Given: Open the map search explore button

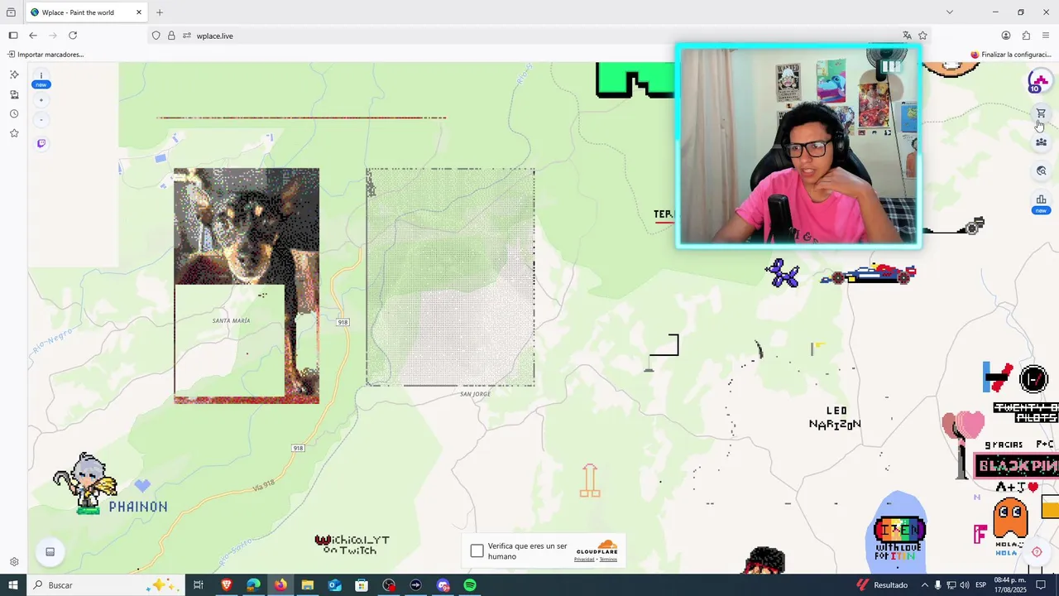Looking at the screenshot, I should pyautogui.click(x=1041, y=171).
